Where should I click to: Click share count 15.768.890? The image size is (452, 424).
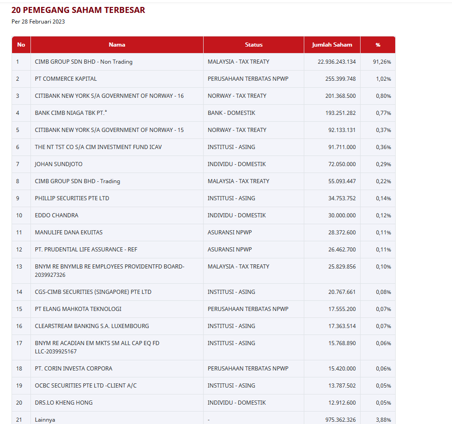[342, 343]
